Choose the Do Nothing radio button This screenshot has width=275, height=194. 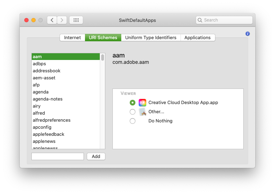click(x=133, y=121)
